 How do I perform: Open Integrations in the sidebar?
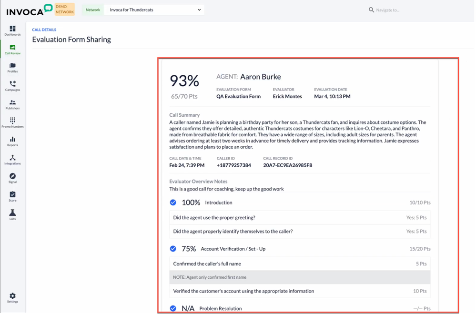pyautogui.click(x=12, y=160)
